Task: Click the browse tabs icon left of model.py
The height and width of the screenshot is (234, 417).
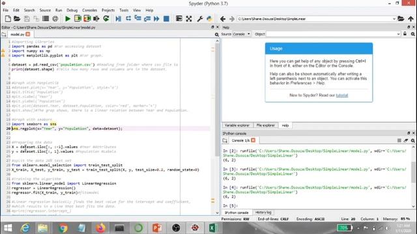Action: click(4, 34)
